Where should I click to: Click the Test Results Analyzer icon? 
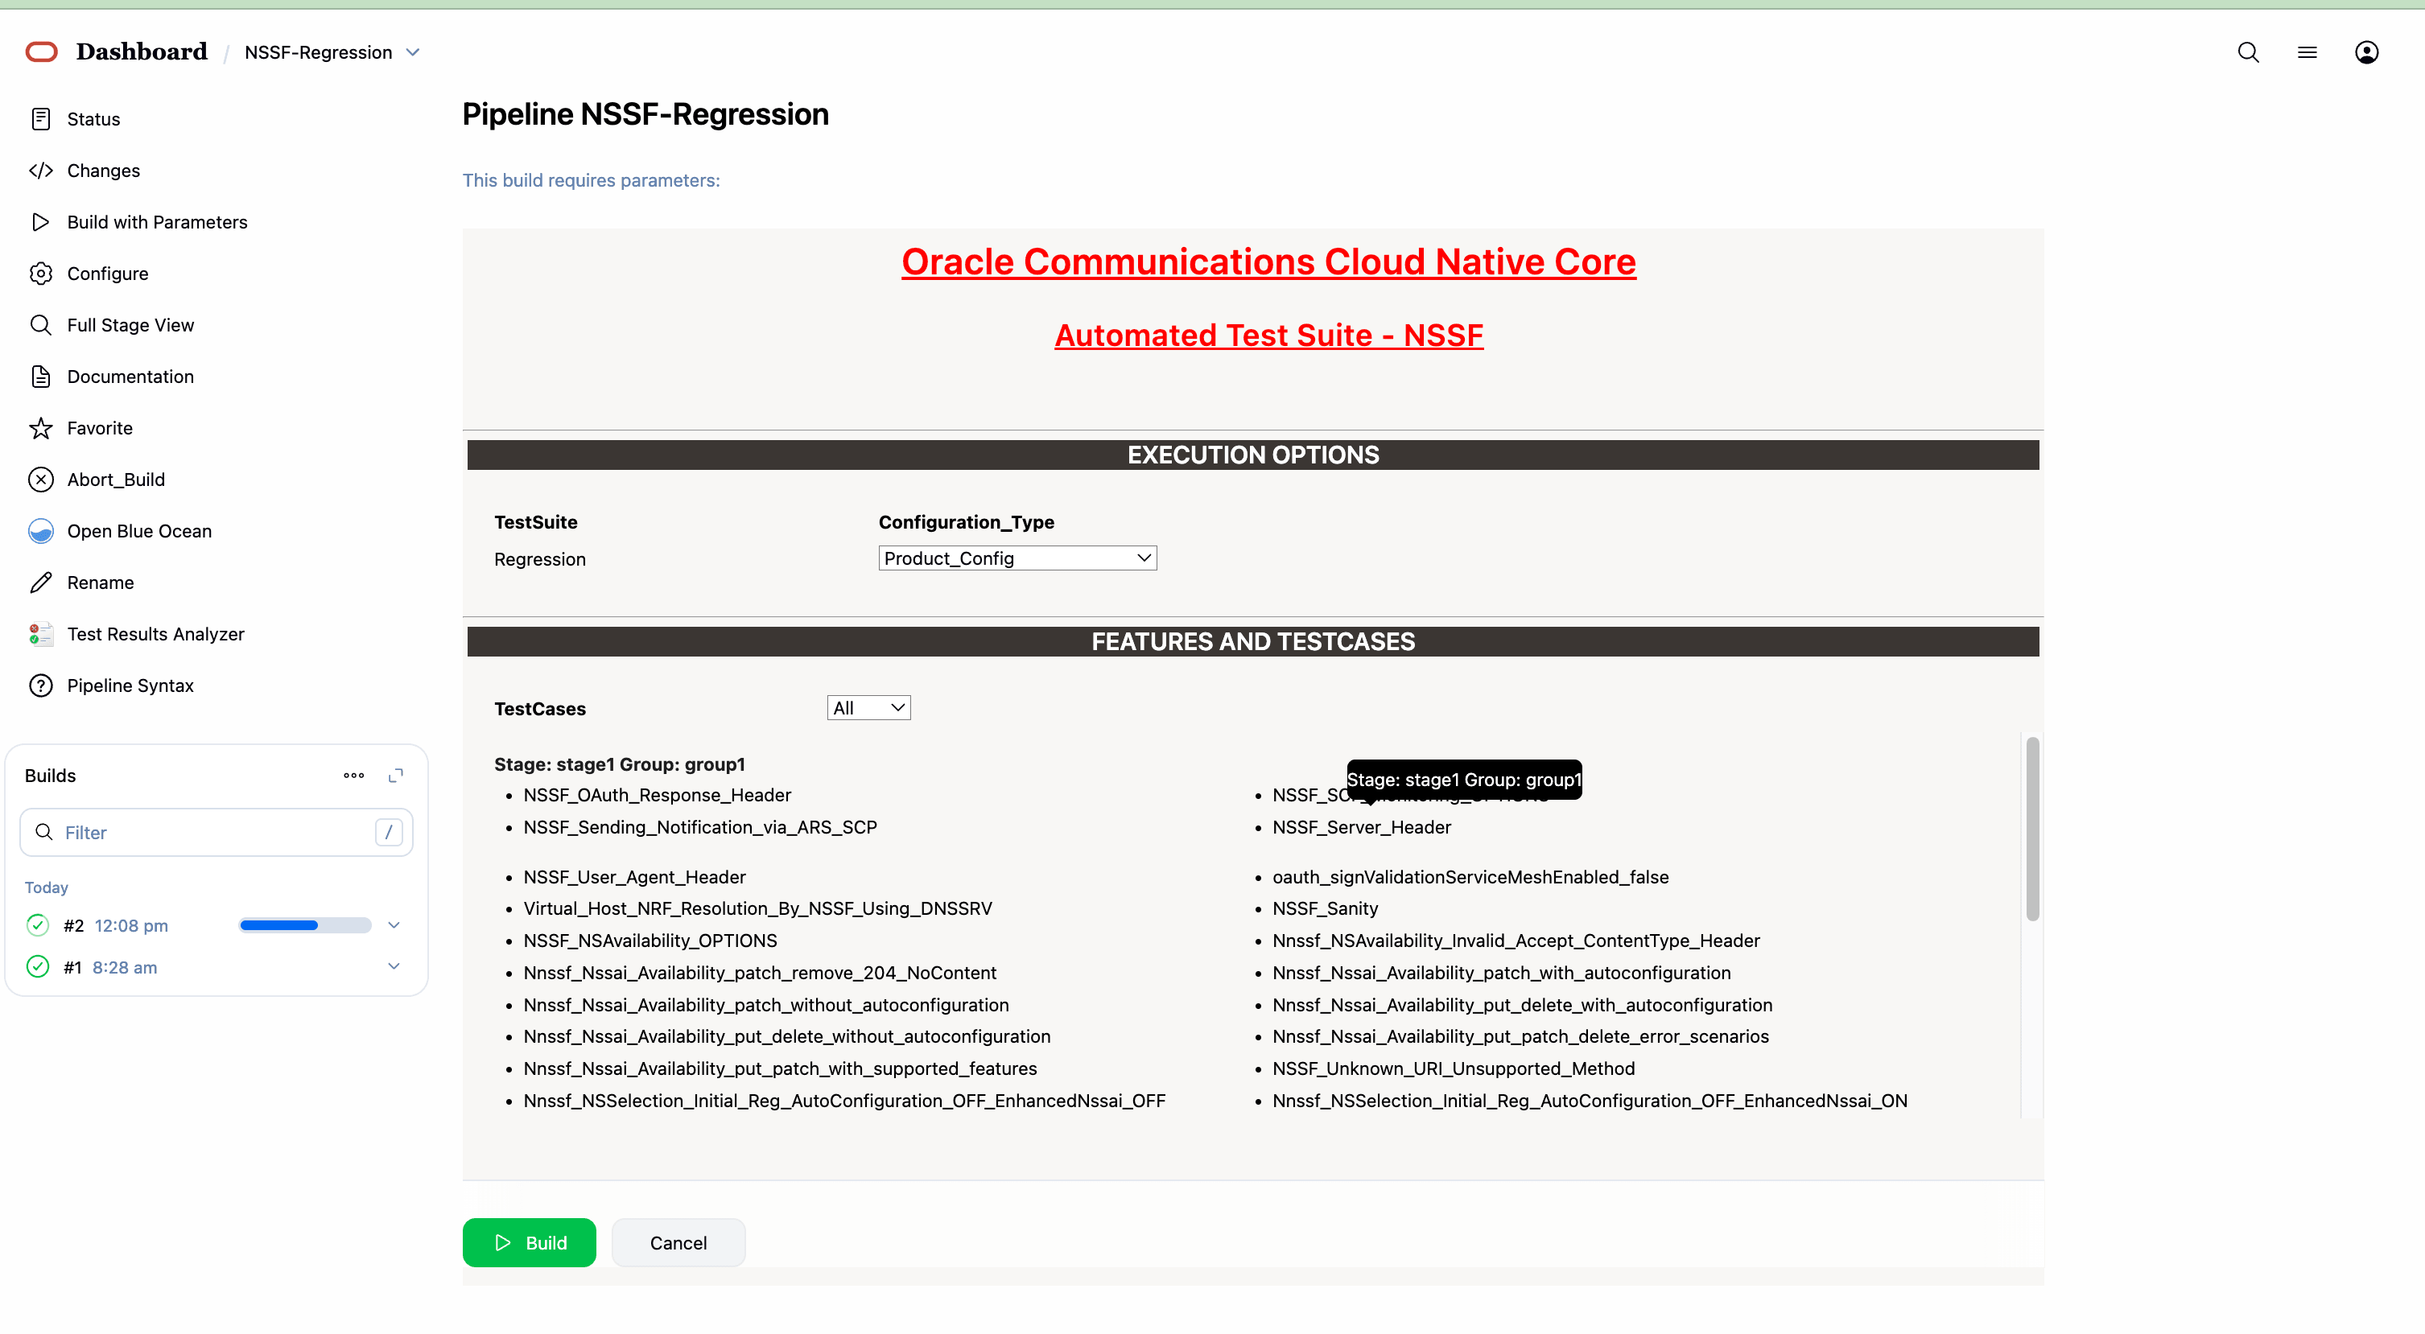click(x=40, y=634)
